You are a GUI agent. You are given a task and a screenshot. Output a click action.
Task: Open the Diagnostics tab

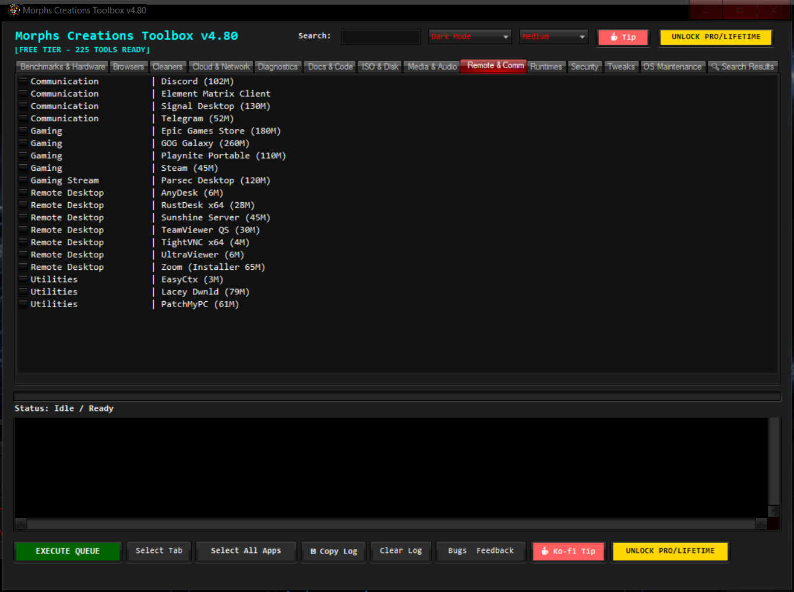coord(278,67)
